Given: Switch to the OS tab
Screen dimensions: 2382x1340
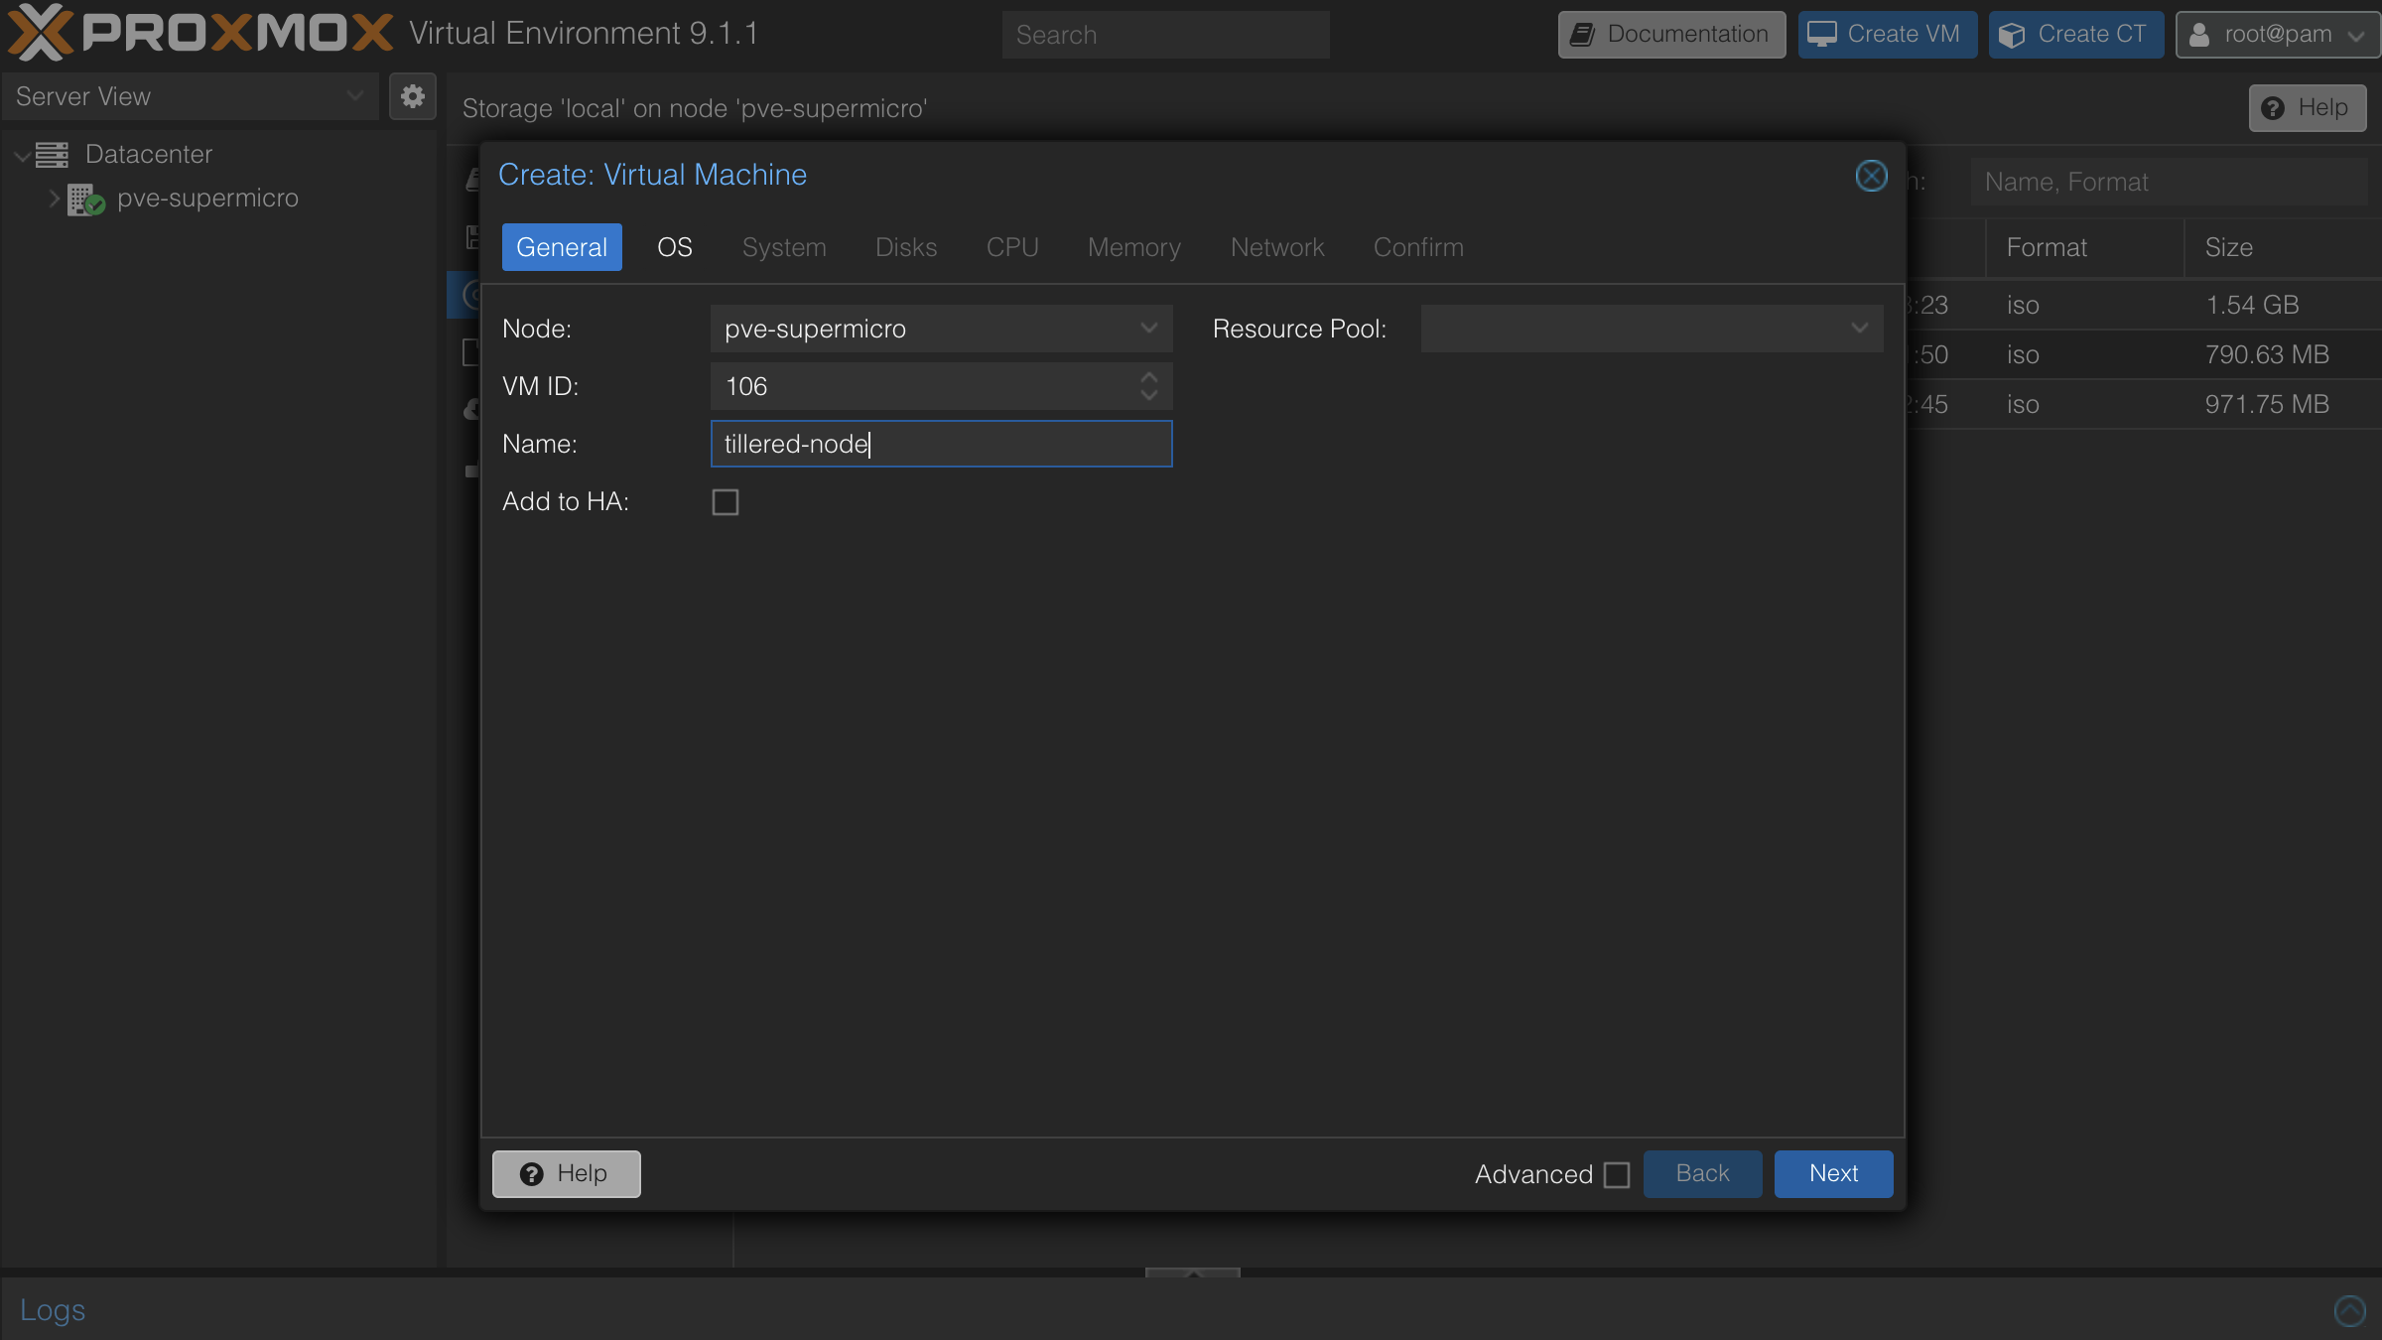Looking at the screenshot, I should click(x=674, y=247).
